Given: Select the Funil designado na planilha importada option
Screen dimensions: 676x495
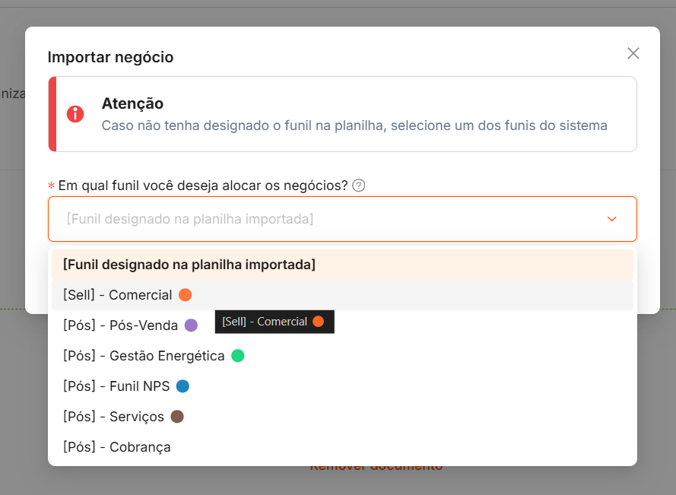Looking at the screenshot, I should coord(189,265).
